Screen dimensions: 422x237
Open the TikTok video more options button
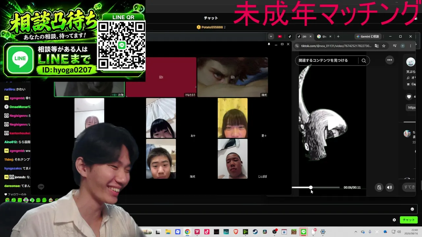pyautogui.click(x=390, y=60)
